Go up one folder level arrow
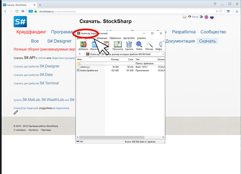This screenshot has height=174, width=241. [80, 54]
